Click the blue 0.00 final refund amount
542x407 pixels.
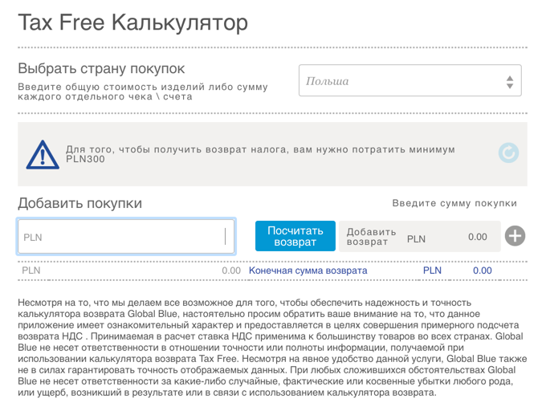click(482, 271)
